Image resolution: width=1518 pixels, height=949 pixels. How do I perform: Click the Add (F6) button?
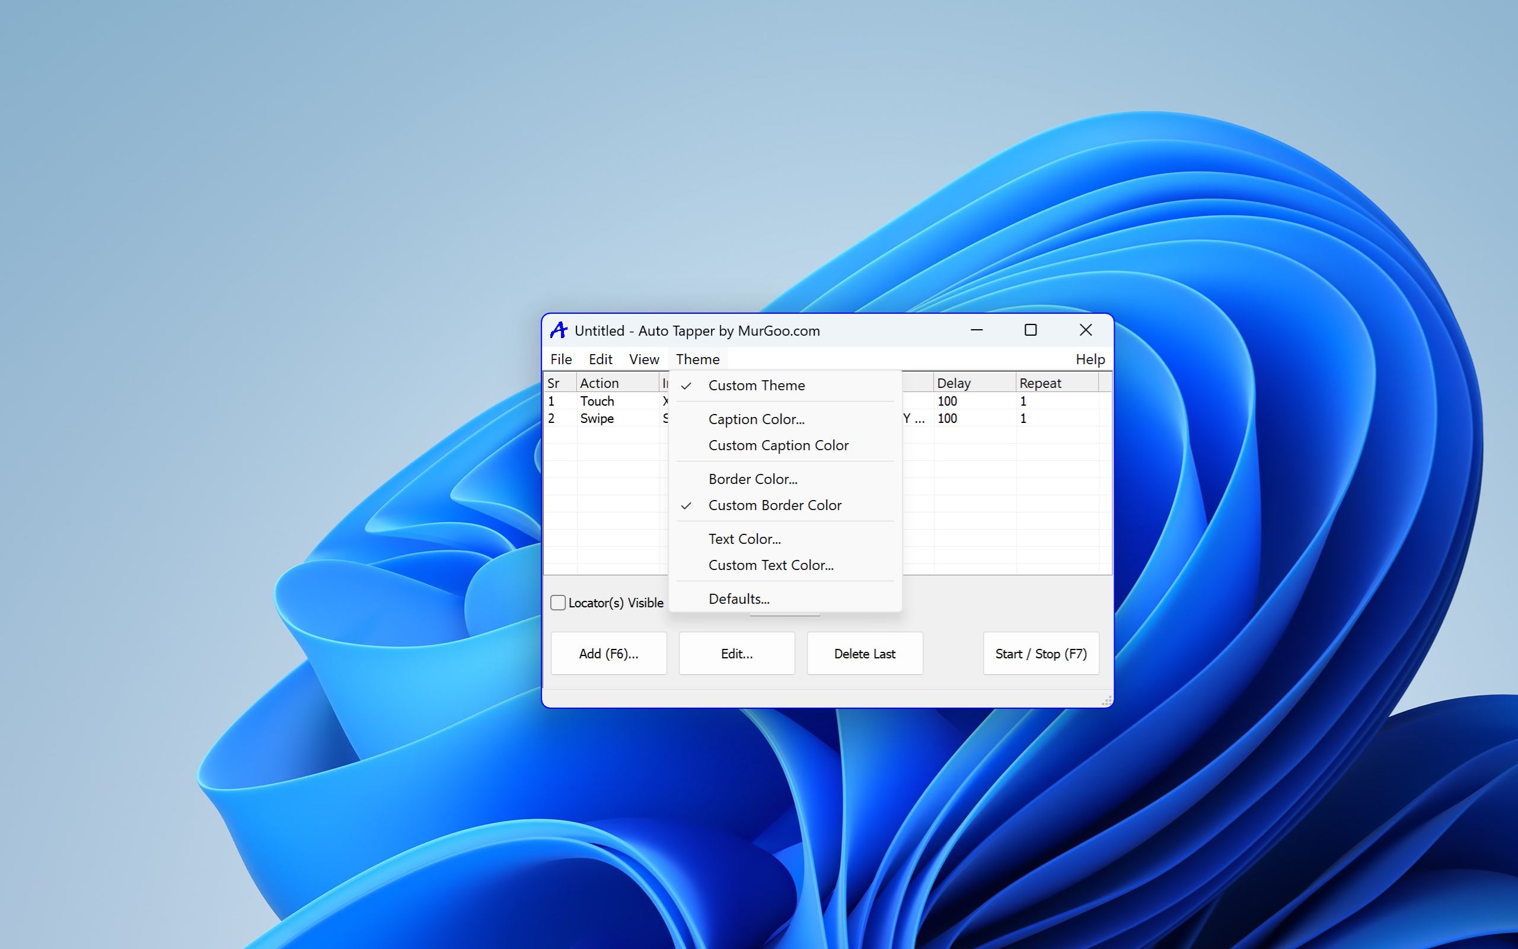pos(608,653)
